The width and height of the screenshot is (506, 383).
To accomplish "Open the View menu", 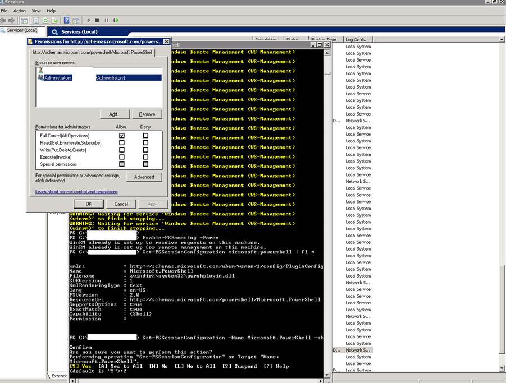I will coord(37,11).
